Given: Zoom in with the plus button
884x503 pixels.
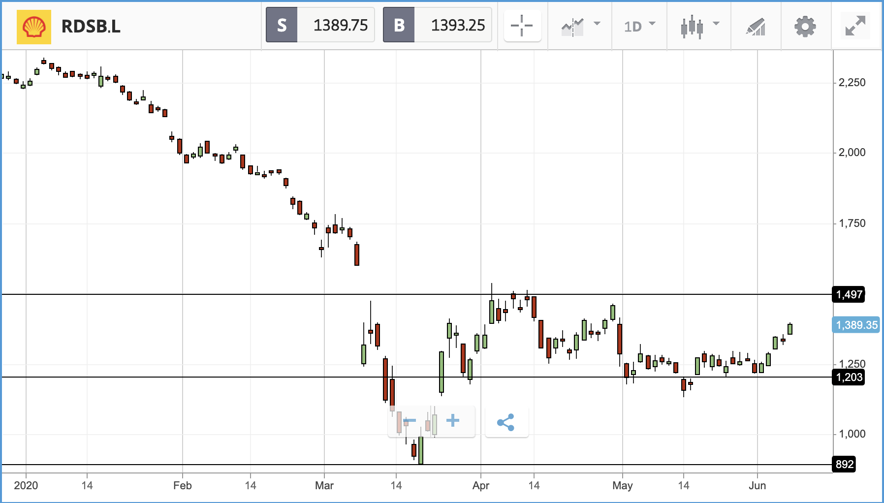Looking at the screenshot, I should pyautogui.click(x=453, y=421).
